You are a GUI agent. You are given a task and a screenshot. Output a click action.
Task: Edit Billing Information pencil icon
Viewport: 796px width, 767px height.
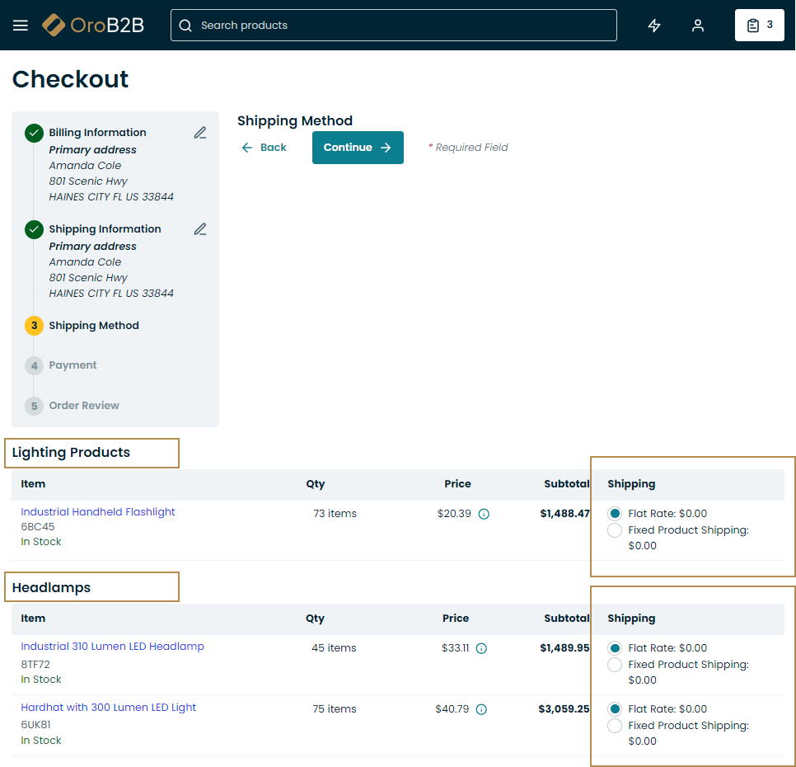[200, 133]
